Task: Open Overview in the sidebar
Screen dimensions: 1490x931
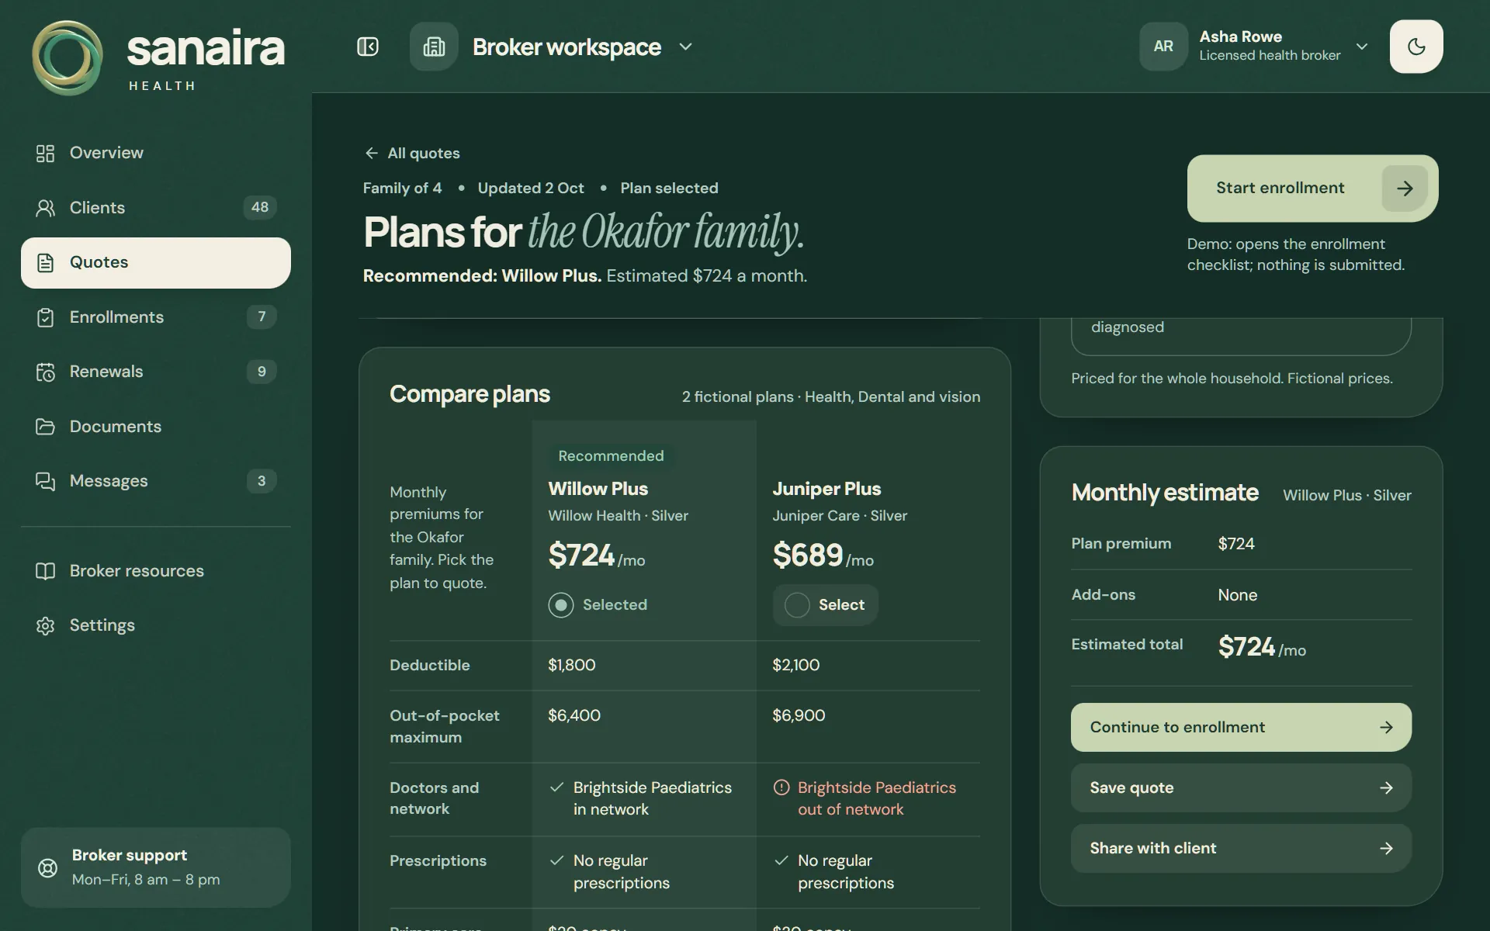Action: 156,153
